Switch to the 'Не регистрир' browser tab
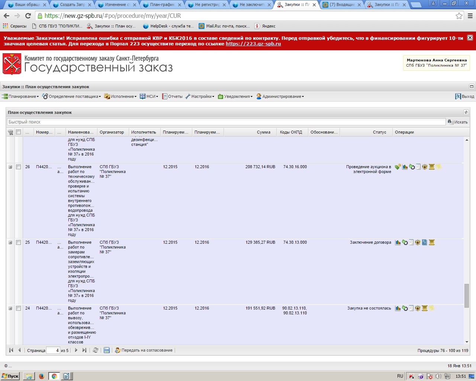Viewport: 476px width, 381px height. coord(207,4)
